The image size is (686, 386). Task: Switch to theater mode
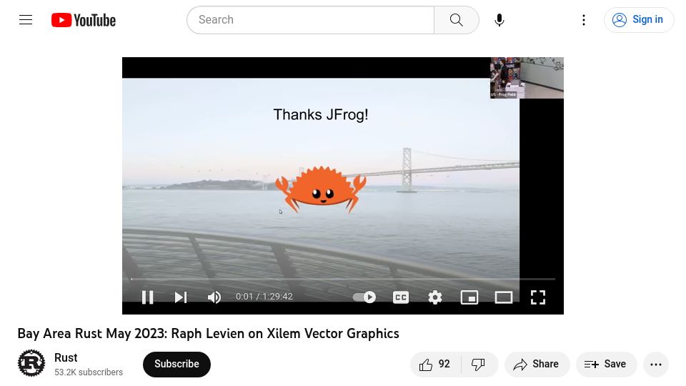tap(504, 297)
